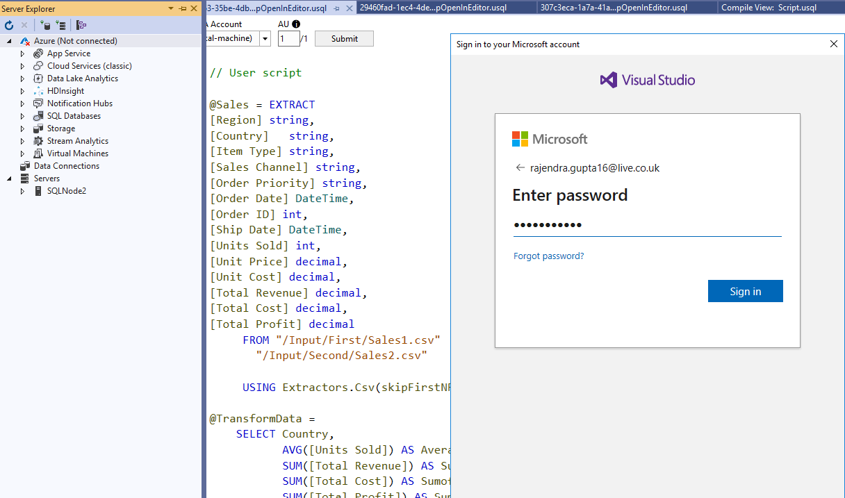The height and width of the screenshot is (498, 845).
Task: Click the password field in sign-in dialog
Action: coord(647,226)
